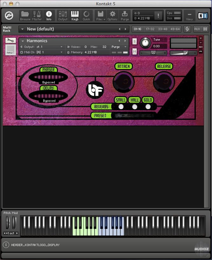The image size is (212, 260).
Task: Remove the Harmonics instrument with X
Action: [201, 38]
